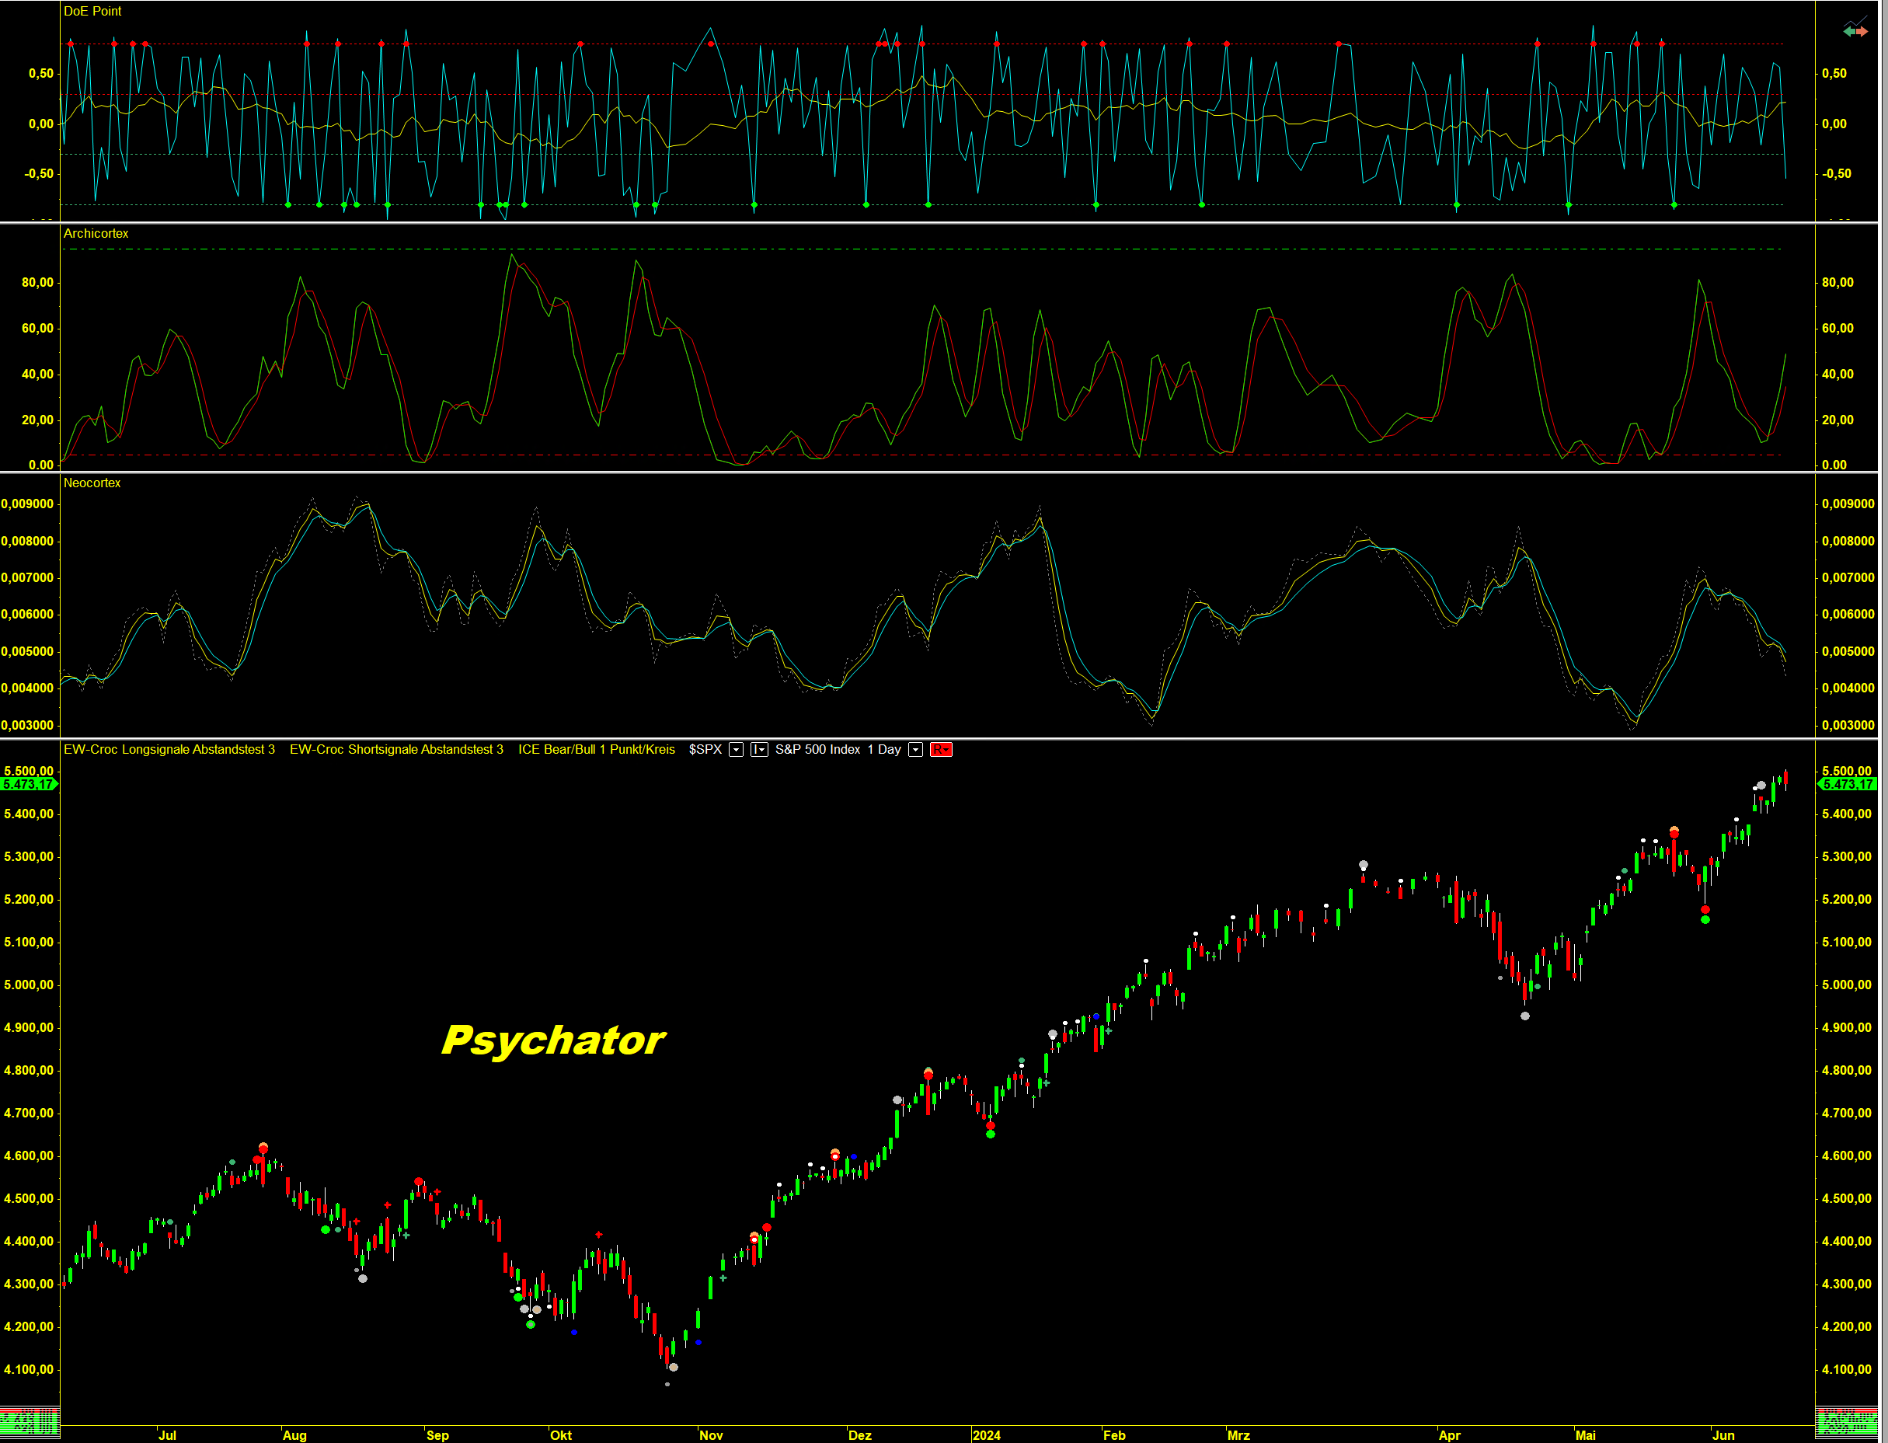1888x1443 pixels.
Task: Click the yellow Psychator watermark text
Action: coord(554,1040)
